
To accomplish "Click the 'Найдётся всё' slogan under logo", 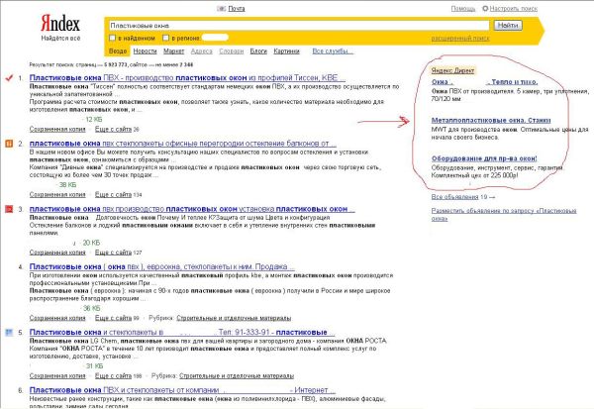I will 60,39.
